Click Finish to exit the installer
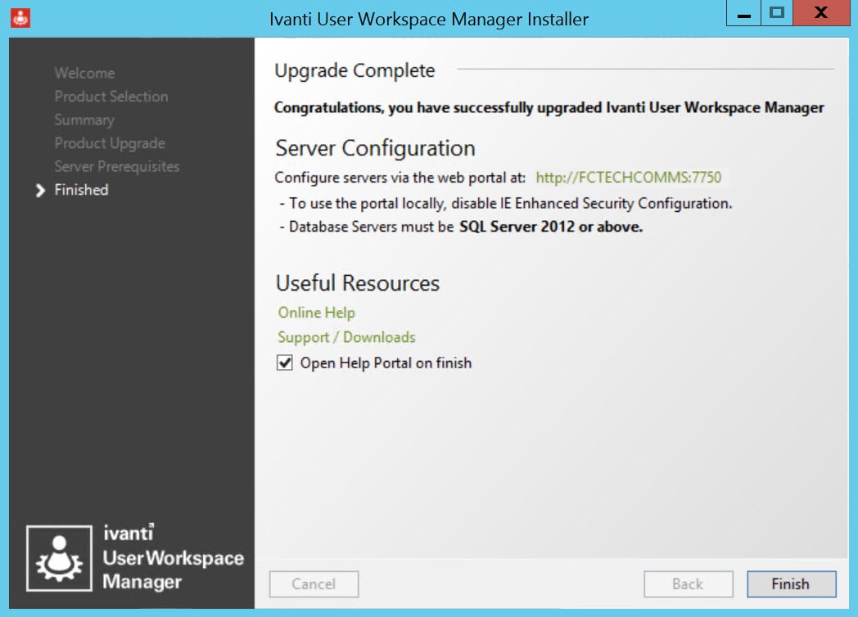Viewport: 858px width, 617px height. tap(791, 583)
